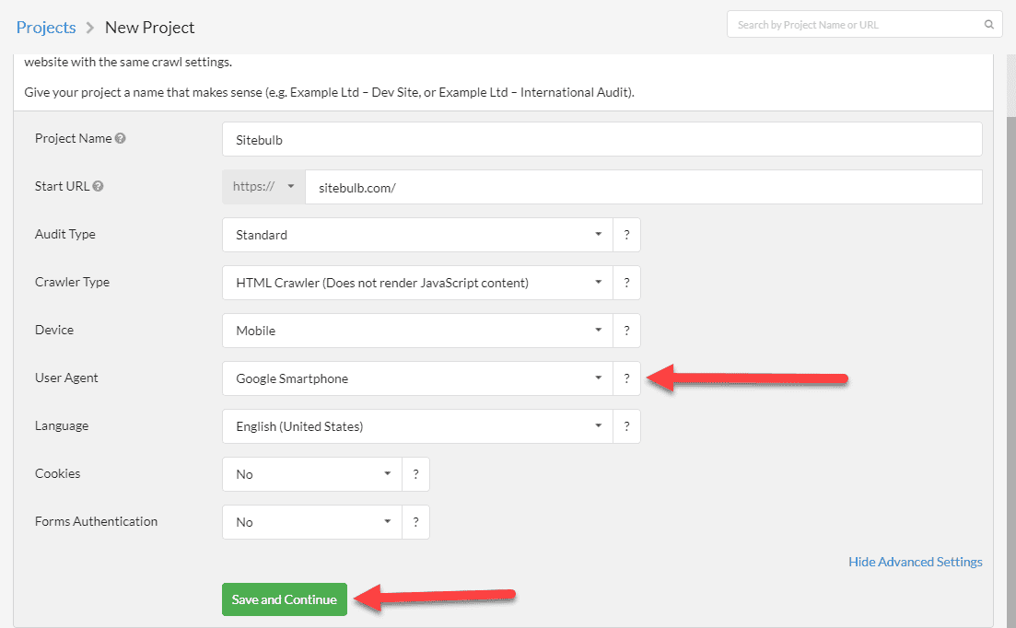Screen dimensions: 1016x628
Task: Click Hide Advanced Settings link
Action: point(915,562)
